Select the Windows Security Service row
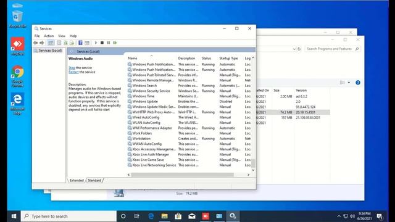 point(189,91)
